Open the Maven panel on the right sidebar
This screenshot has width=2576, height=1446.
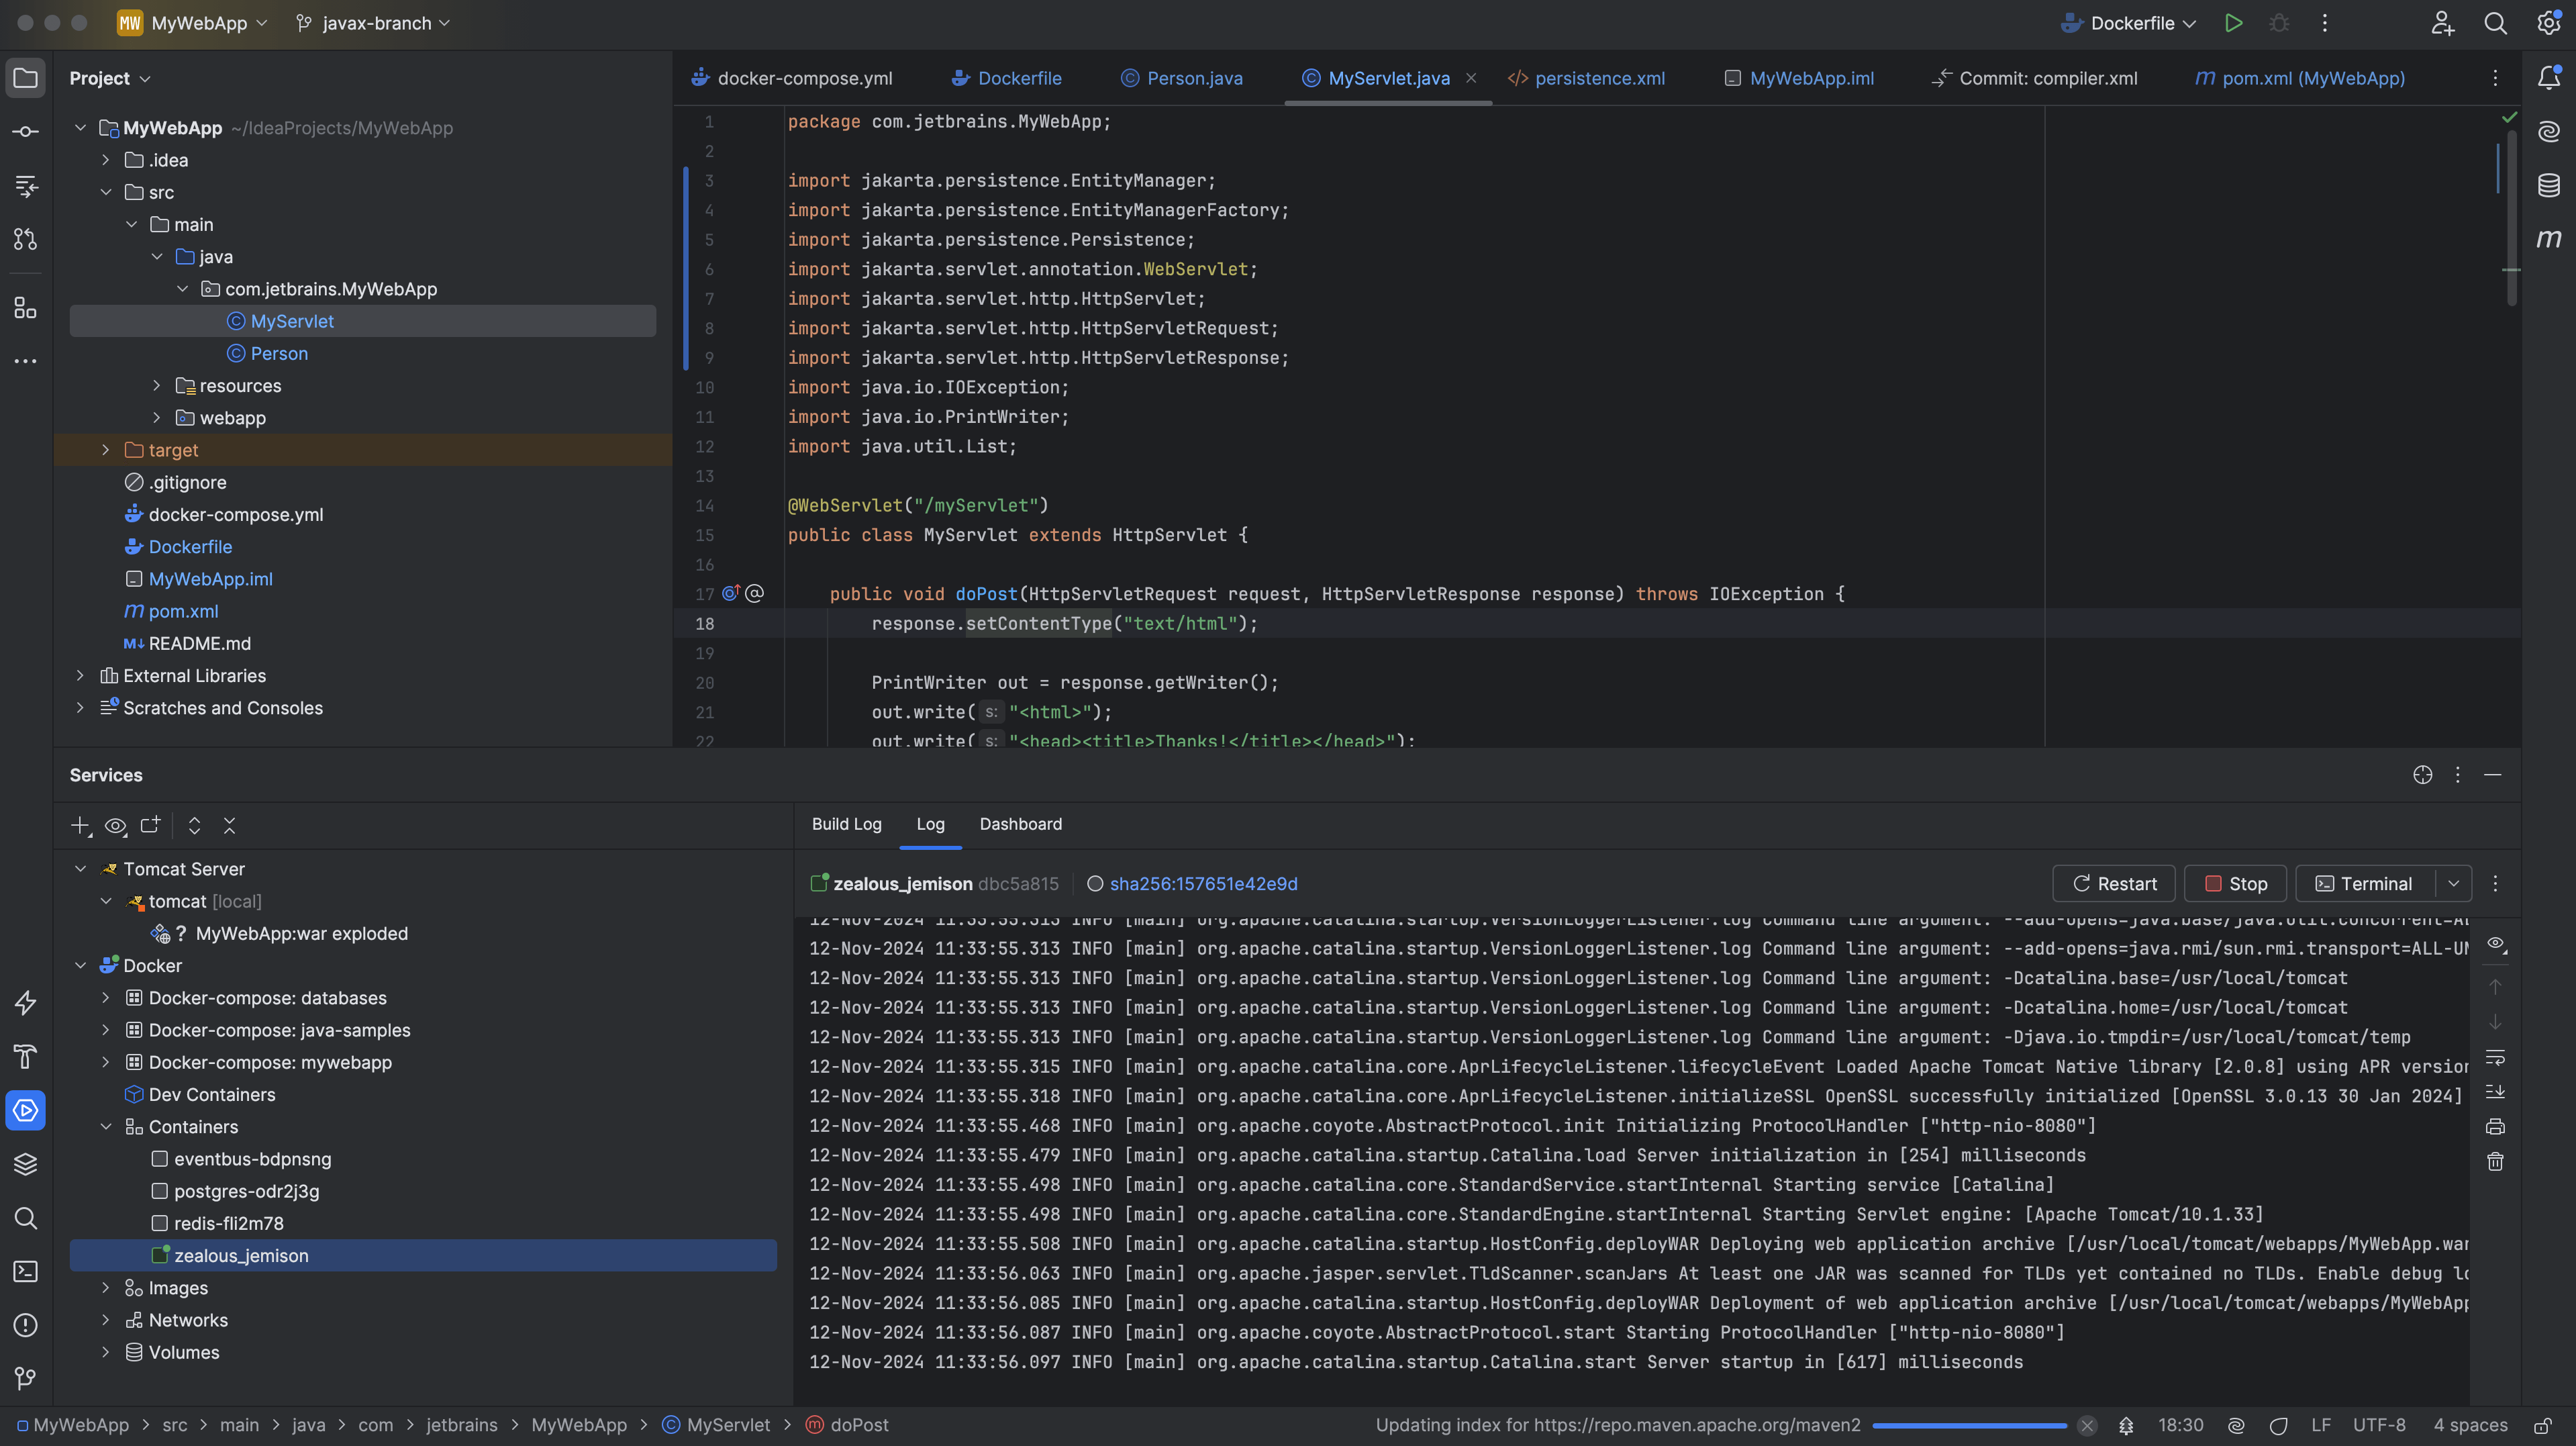pyautogui.click(x=2549, y=239)
